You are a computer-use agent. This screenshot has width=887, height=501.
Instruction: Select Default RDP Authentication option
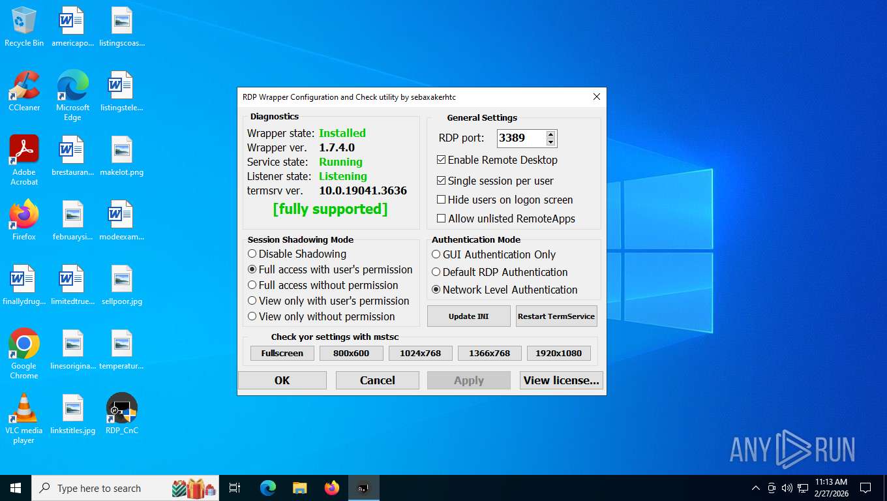tap(500, 272)
